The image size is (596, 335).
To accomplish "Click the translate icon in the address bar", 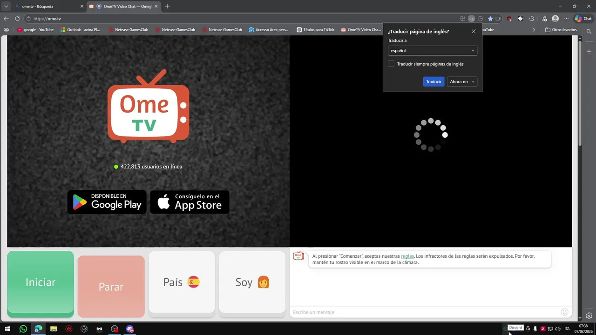I will pos(471,19).
